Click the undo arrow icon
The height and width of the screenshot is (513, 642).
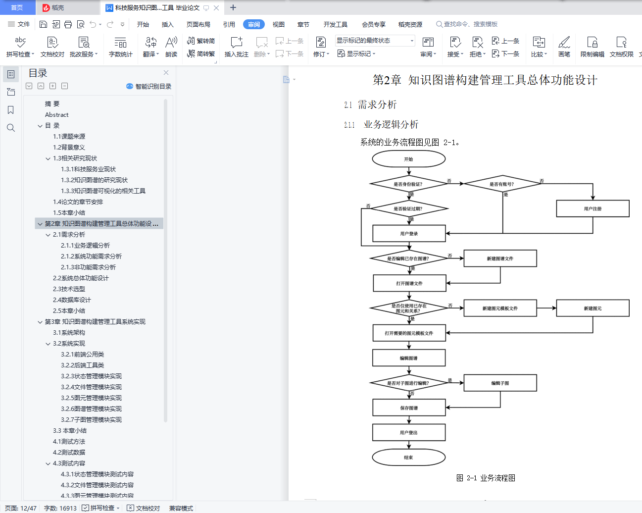[x=93, y=24]
